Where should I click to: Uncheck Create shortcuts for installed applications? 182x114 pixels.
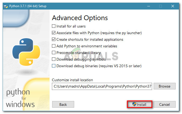(x=54, y=39)
